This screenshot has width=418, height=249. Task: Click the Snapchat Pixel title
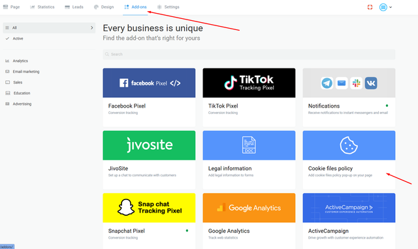(x=126, y=231)
